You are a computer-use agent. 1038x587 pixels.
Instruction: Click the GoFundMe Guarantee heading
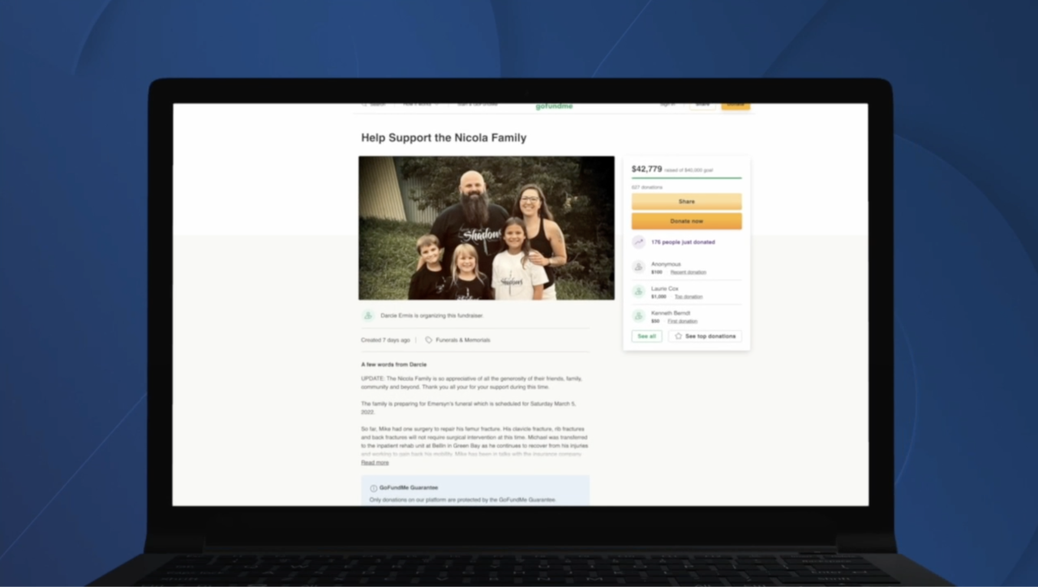(409, 488)
